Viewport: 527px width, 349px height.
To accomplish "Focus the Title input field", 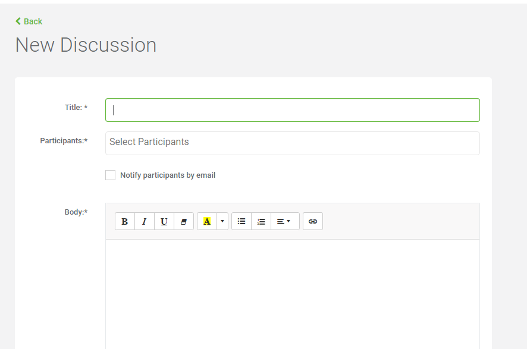I will [293, 110].
